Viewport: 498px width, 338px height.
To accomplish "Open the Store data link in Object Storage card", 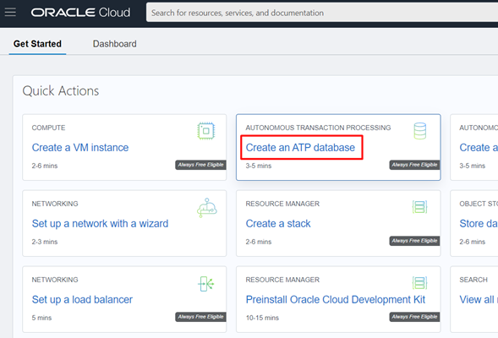I will (x=479, y=224).
